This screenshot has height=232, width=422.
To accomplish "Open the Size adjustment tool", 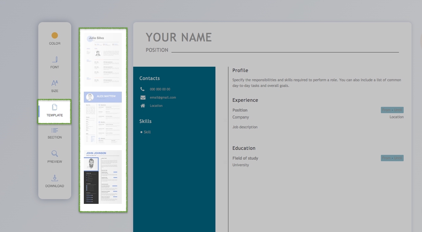I will [x=55, y=86].
